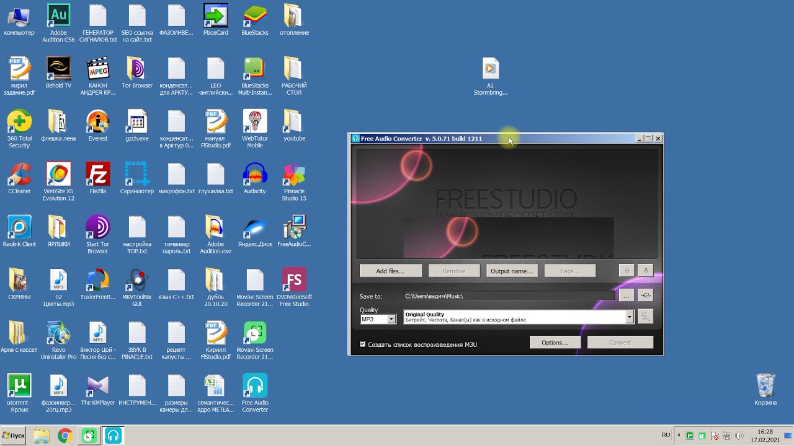This screenshot has width=794, height=446.
Task: Click Free Audio Converter taskbar button
Action: click(x=113, y=436)
